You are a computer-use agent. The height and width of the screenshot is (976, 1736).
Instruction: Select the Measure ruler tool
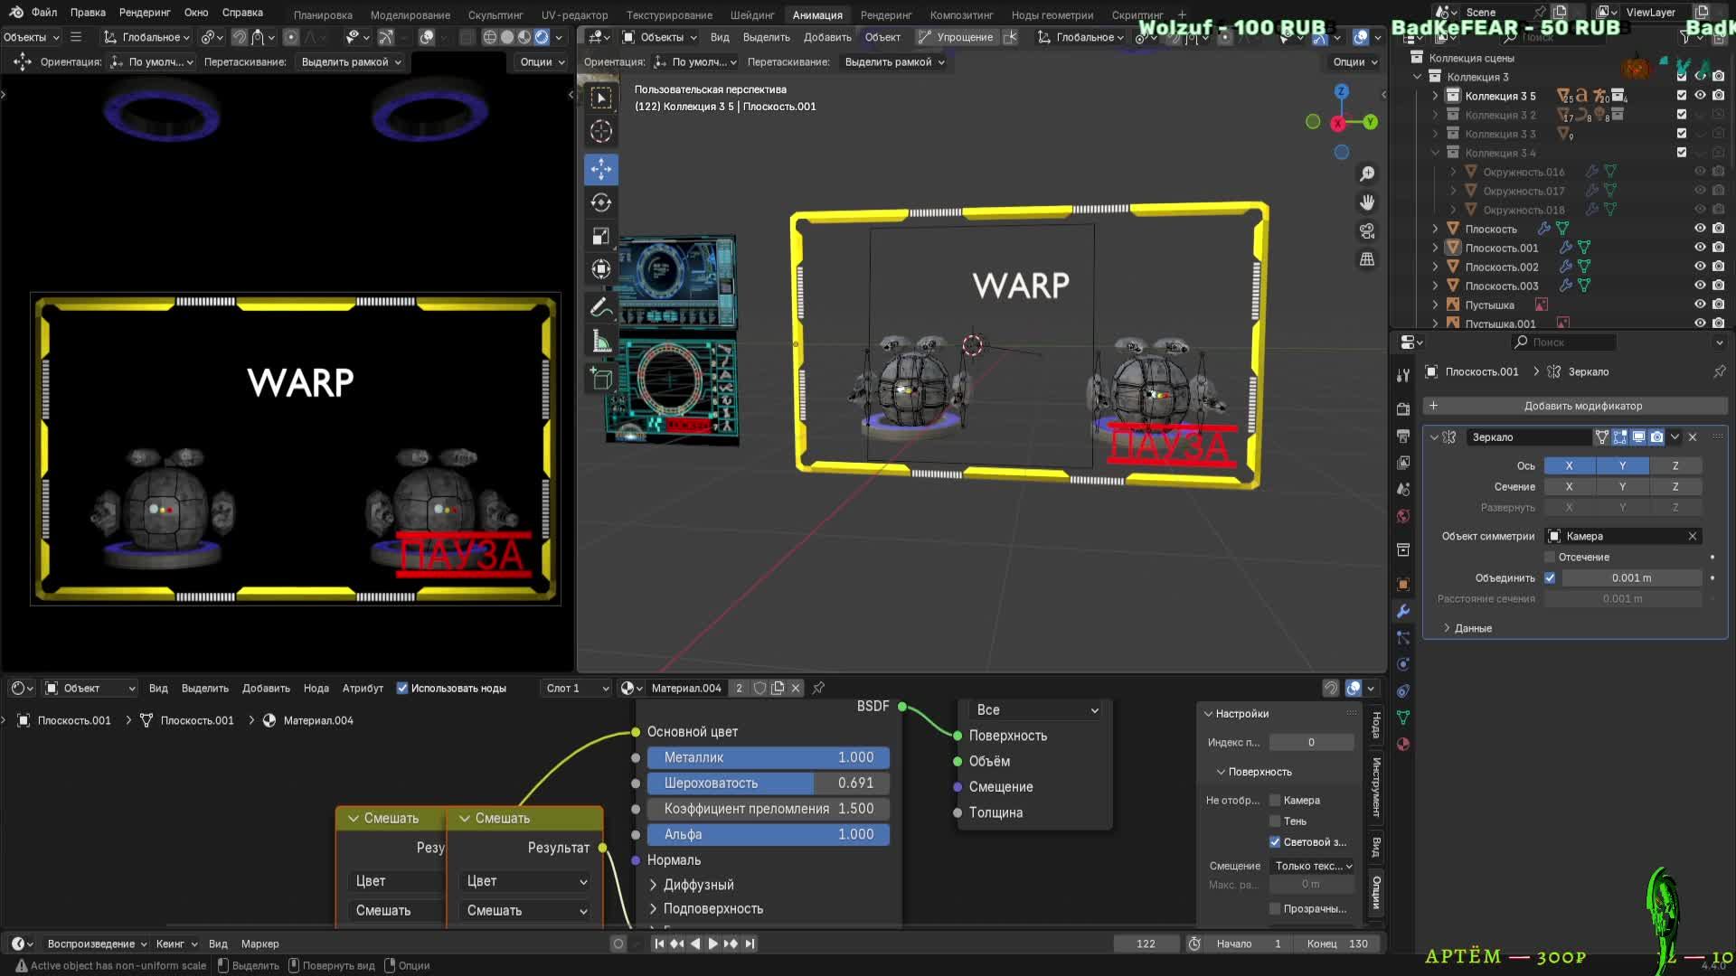(x=601, y=342)
